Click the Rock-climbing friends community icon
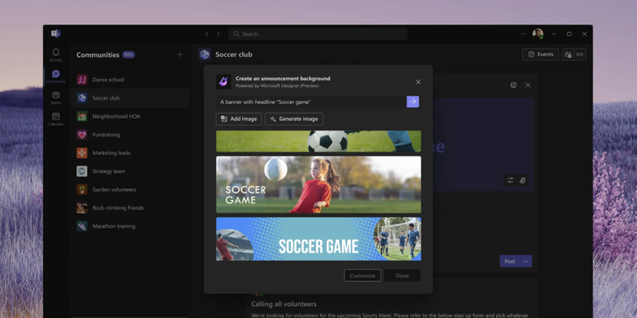The width and height of the screenshot is (637, 318). coord(82,208)
